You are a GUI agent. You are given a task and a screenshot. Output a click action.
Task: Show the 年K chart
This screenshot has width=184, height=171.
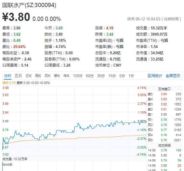[66, 76]
